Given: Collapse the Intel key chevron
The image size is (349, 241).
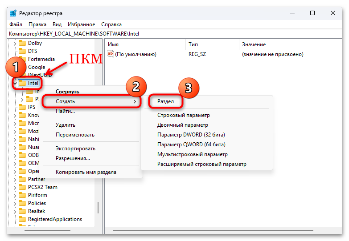Looking at the screenshot, I should pyautogui.click(x=15, y=83).
